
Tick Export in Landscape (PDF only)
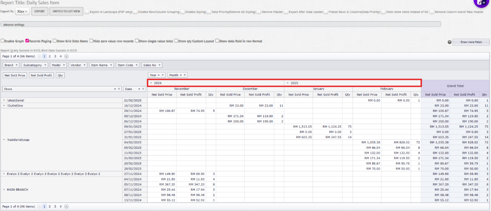coord(87,12)
